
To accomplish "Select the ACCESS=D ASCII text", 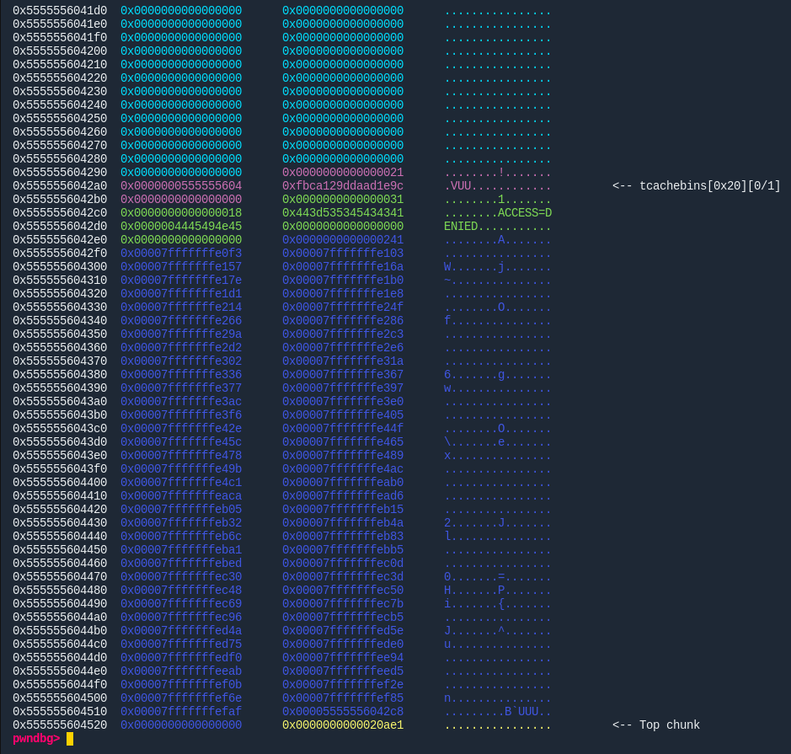I will coord(525,213).
